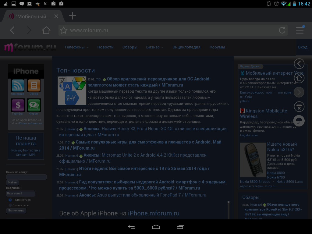Tap the floating forward circle button
312x234 pixels.
click(x=299, y=92)
